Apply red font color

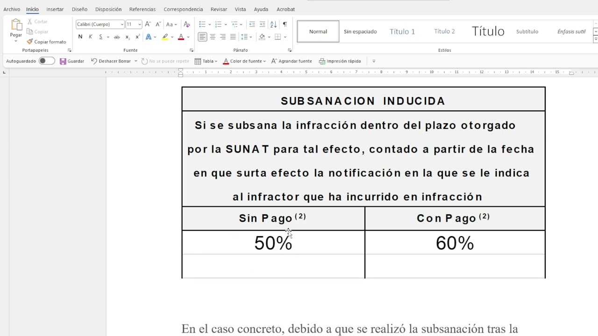coord(181,37)
